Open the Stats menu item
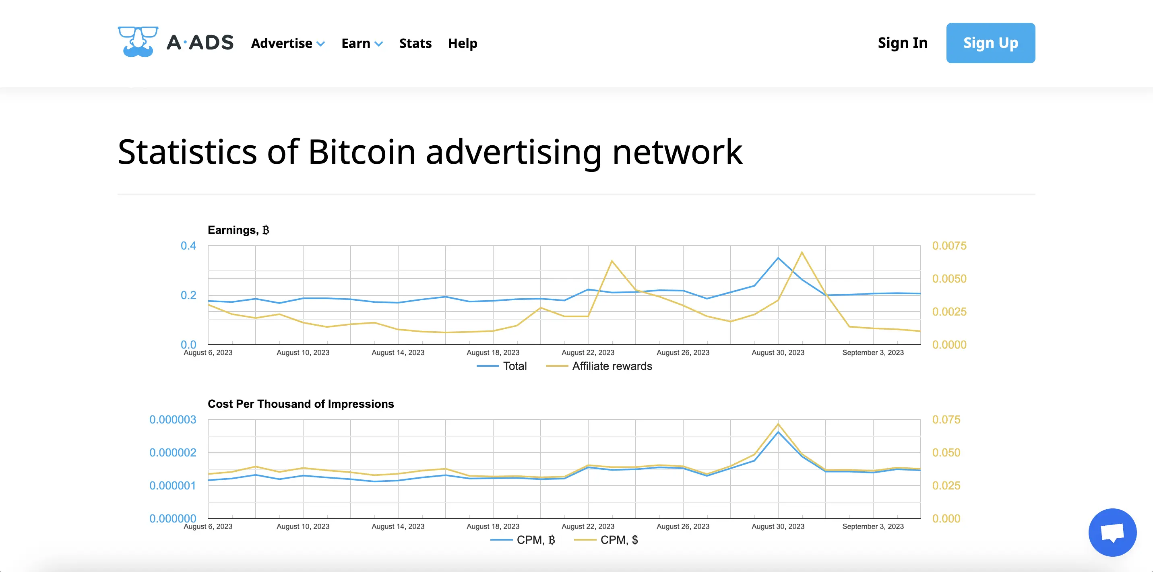Viewport: 1153px width, 572px height. pyautogui.click(x=415, y=43)
